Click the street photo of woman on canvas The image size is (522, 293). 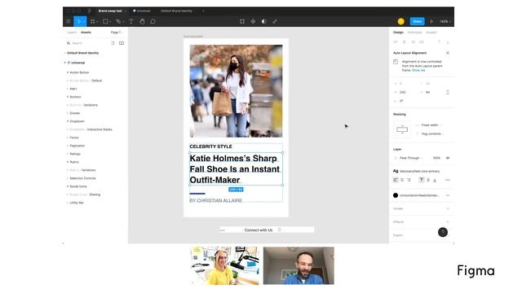[x=236, y=91]
